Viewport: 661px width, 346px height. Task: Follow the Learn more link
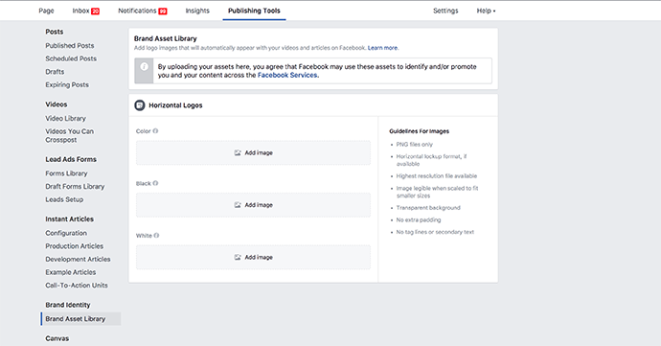click(x=383, y=48)
